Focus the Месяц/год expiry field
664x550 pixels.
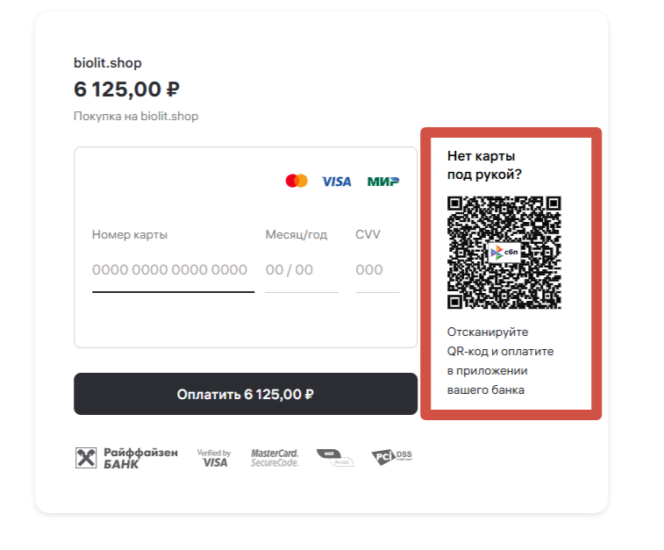[x=301, y=270]
